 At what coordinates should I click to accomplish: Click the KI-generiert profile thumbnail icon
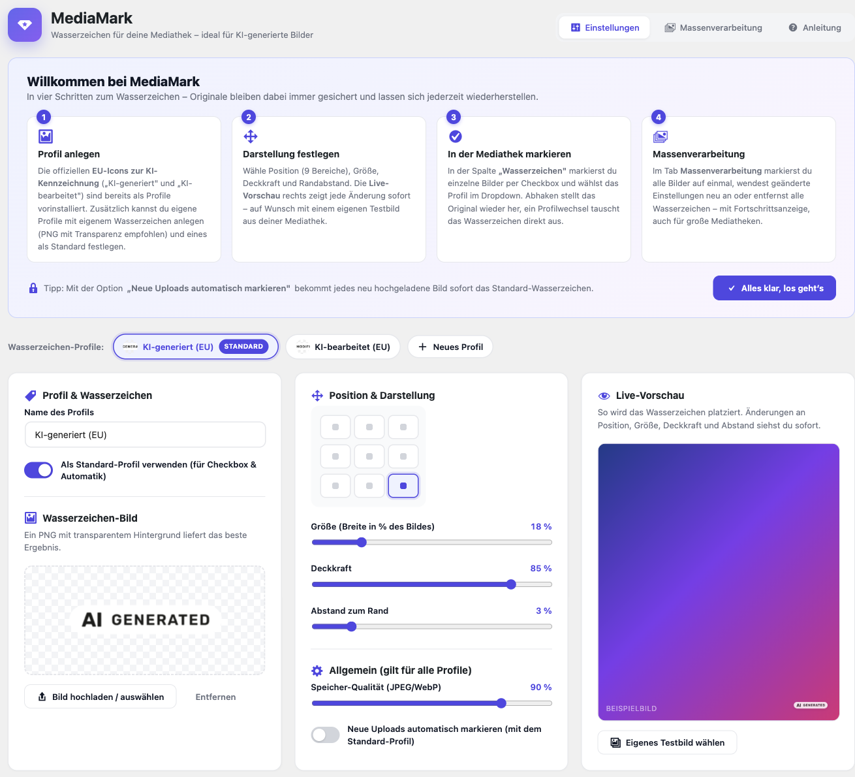pos(131,347)
